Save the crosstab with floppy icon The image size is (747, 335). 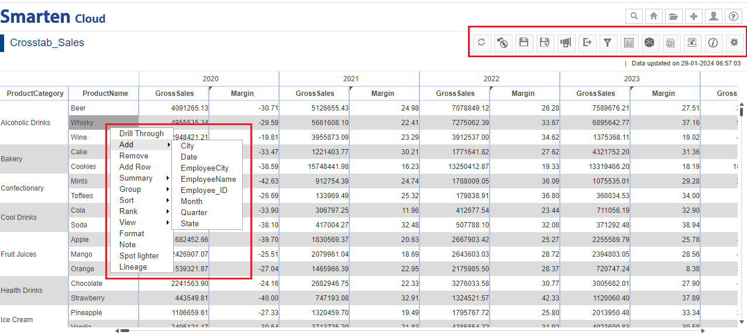524,42
